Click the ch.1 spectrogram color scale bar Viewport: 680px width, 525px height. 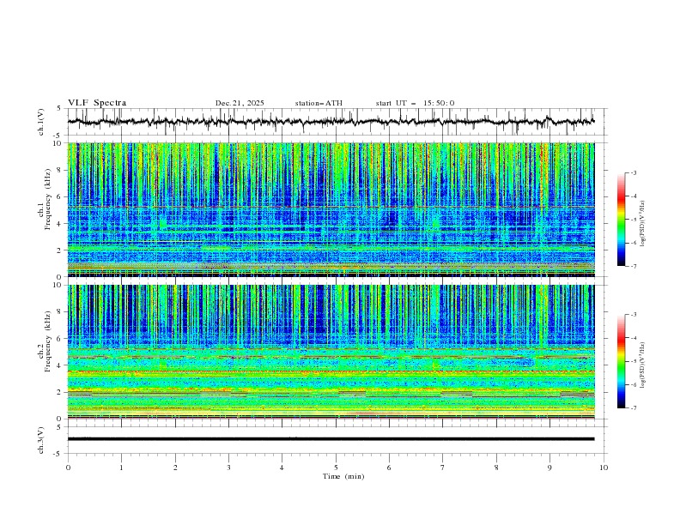621,219
